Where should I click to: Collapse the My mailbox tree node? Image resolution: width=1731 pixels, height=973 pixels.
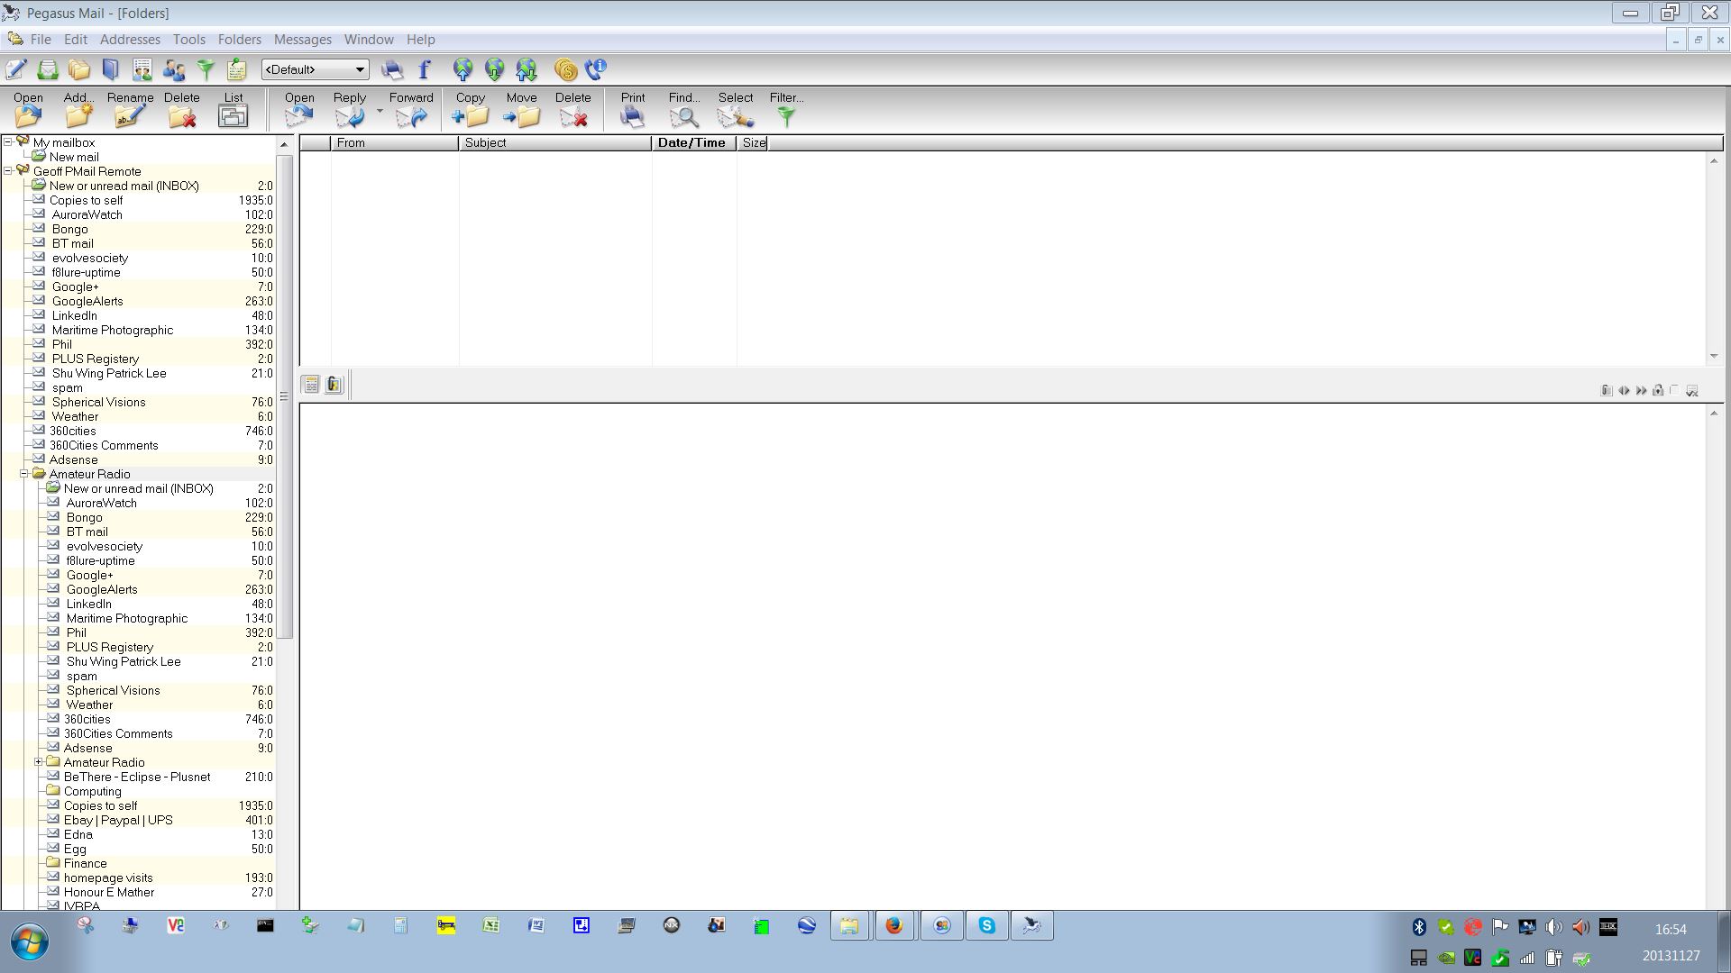pyautogui.click(x=8, y=142)
